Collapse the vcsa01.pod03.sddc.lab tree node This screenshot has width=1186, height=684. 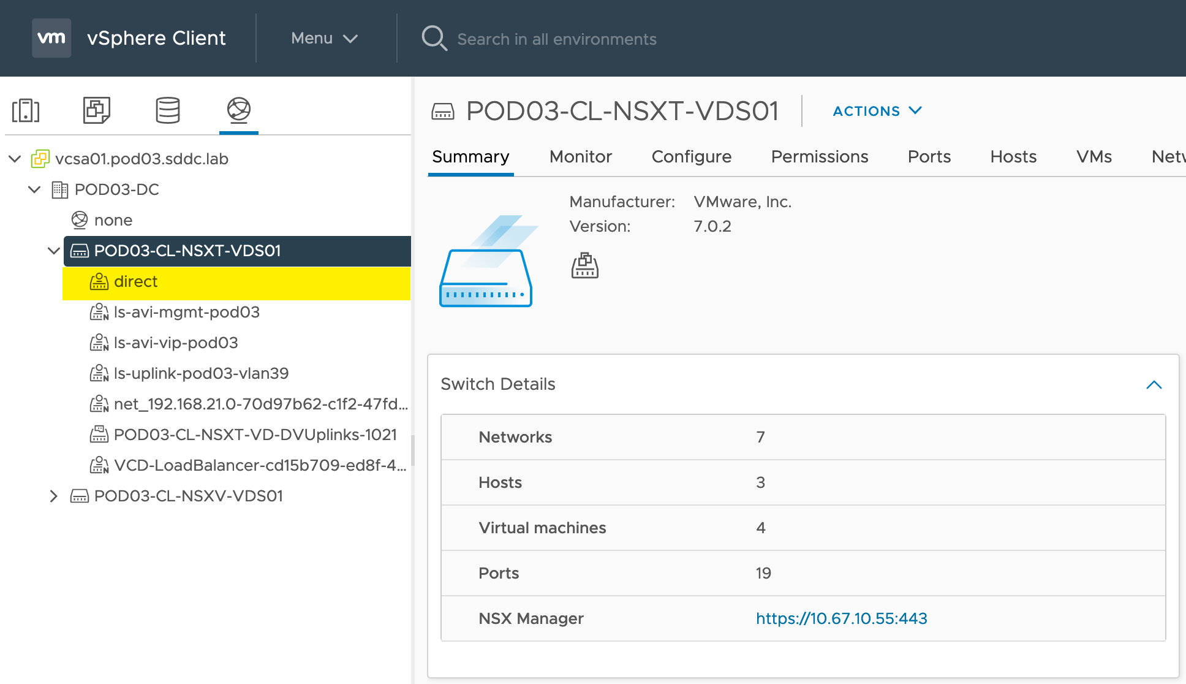coord(15,159)
